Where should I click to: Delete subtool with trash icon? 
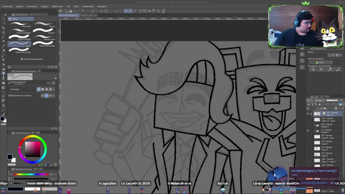[56, 67]
